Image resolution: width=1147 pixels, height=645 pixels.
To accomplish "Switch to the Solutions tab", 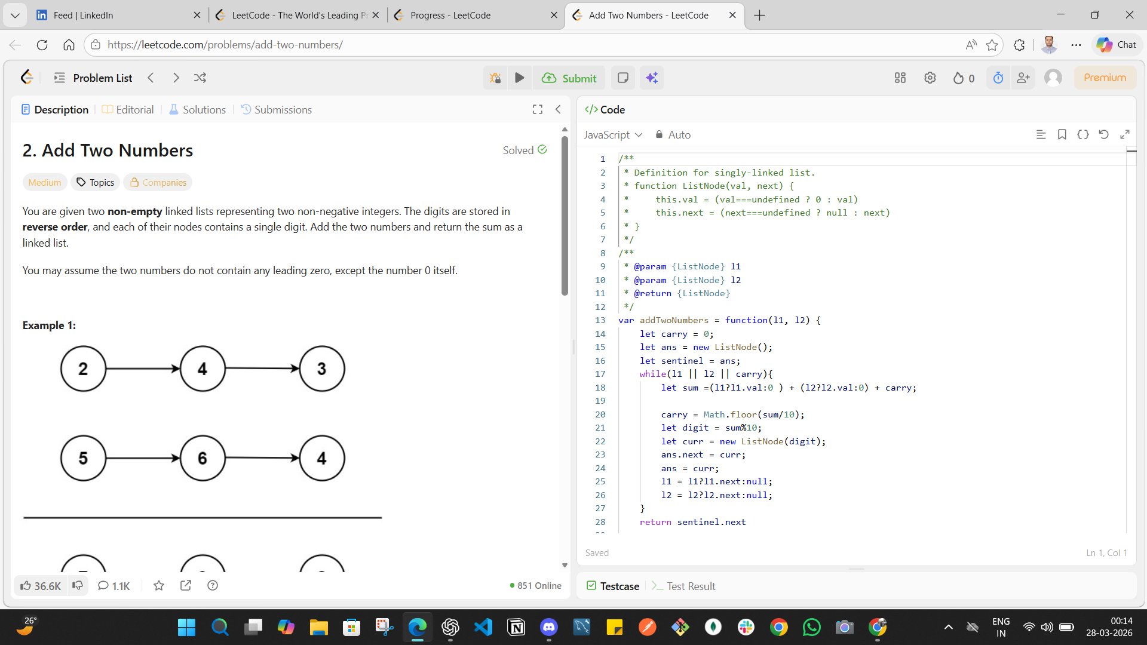I will point(198,109).
